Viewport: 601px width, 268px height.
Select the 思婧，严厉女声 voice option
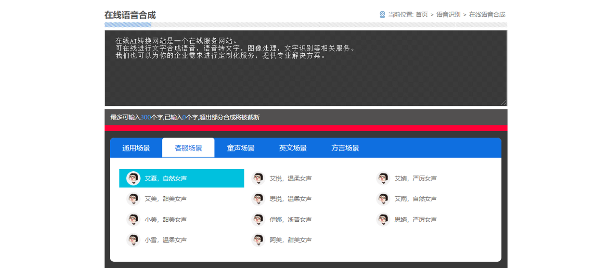point(432,219)
